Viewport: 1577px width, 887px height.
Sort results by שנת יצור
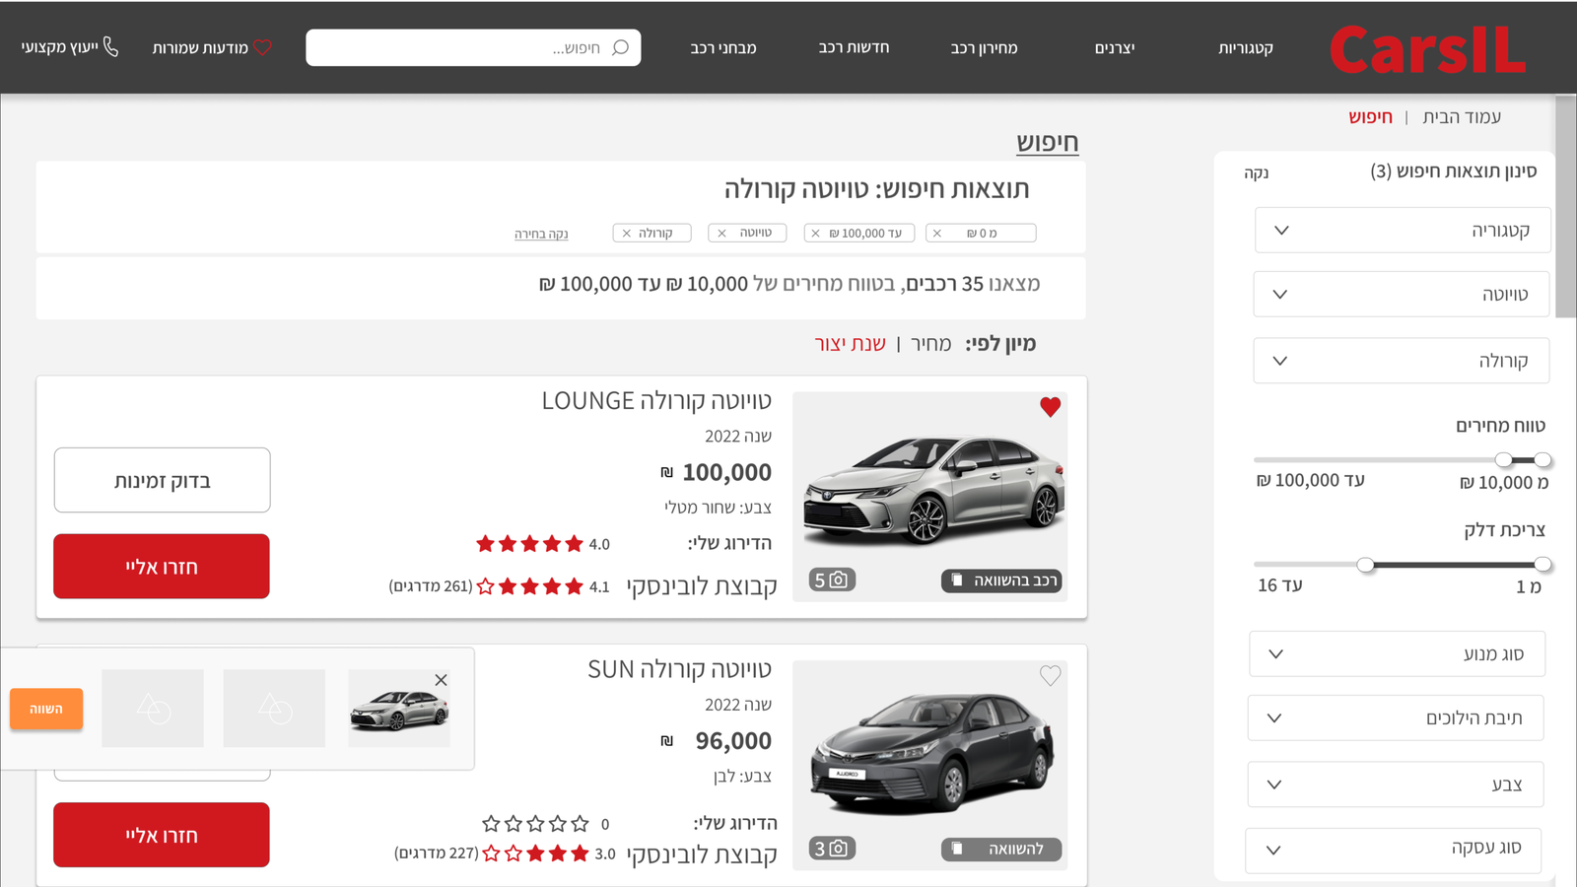(x=850, y=343)
